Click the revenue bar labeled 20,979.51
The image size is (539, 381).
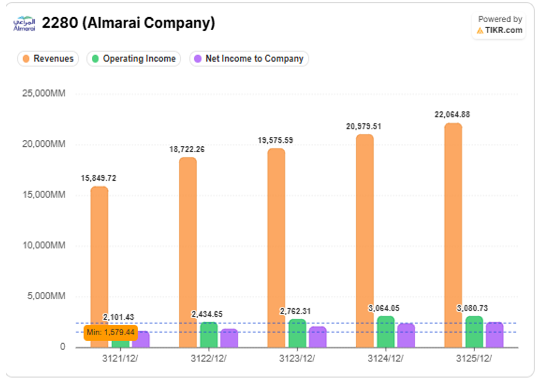coord(365,241)
